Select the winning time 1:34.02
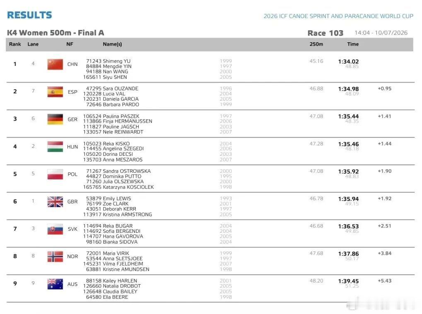The width and height of the screenshot is (422, 314). [x=349, y=62]
